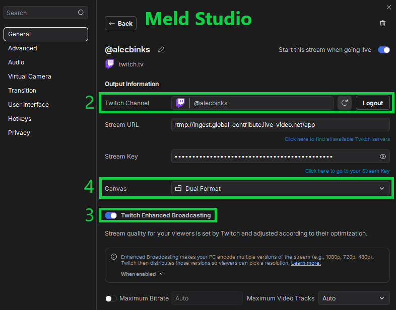This screenshot has width=396, height=310.
Task: Go to Virtual Camera settings
Action: [x=30, y=76]
